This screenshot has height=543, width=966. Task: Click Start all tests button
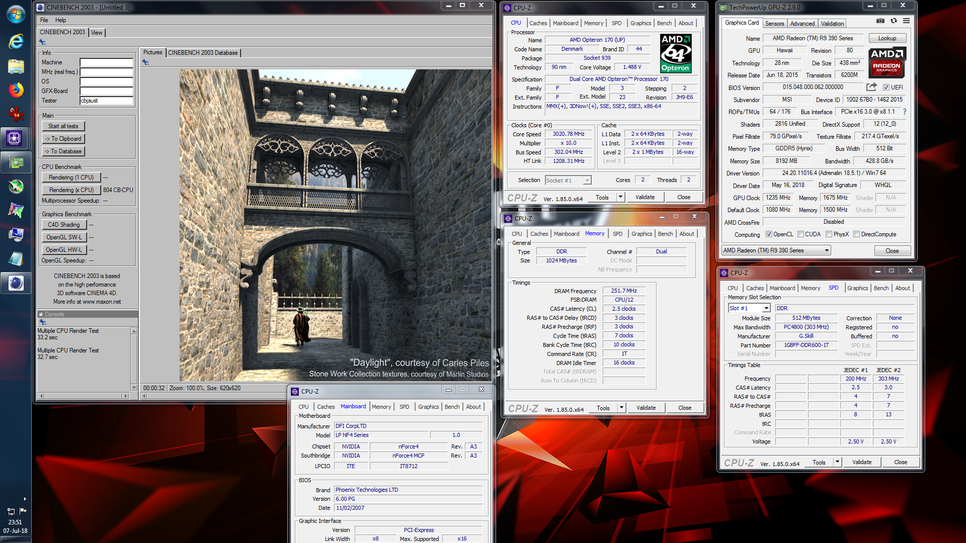(63, 126)
